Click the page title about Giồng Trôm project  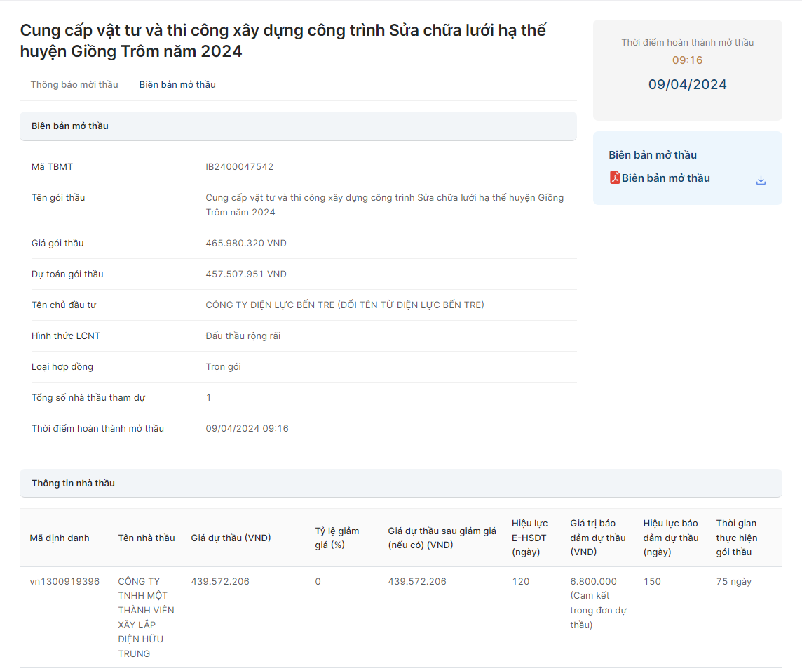(283, 41)
